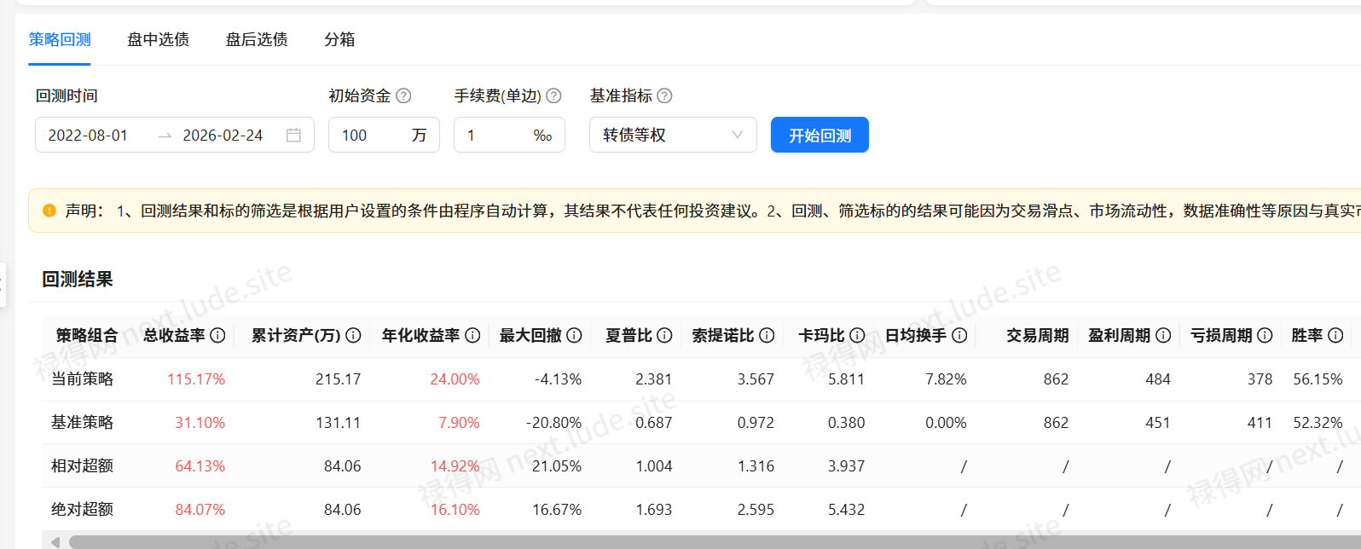Click info icon next to 最大回撤
This screenshot has width=1361, height=549.
[574, 336]
